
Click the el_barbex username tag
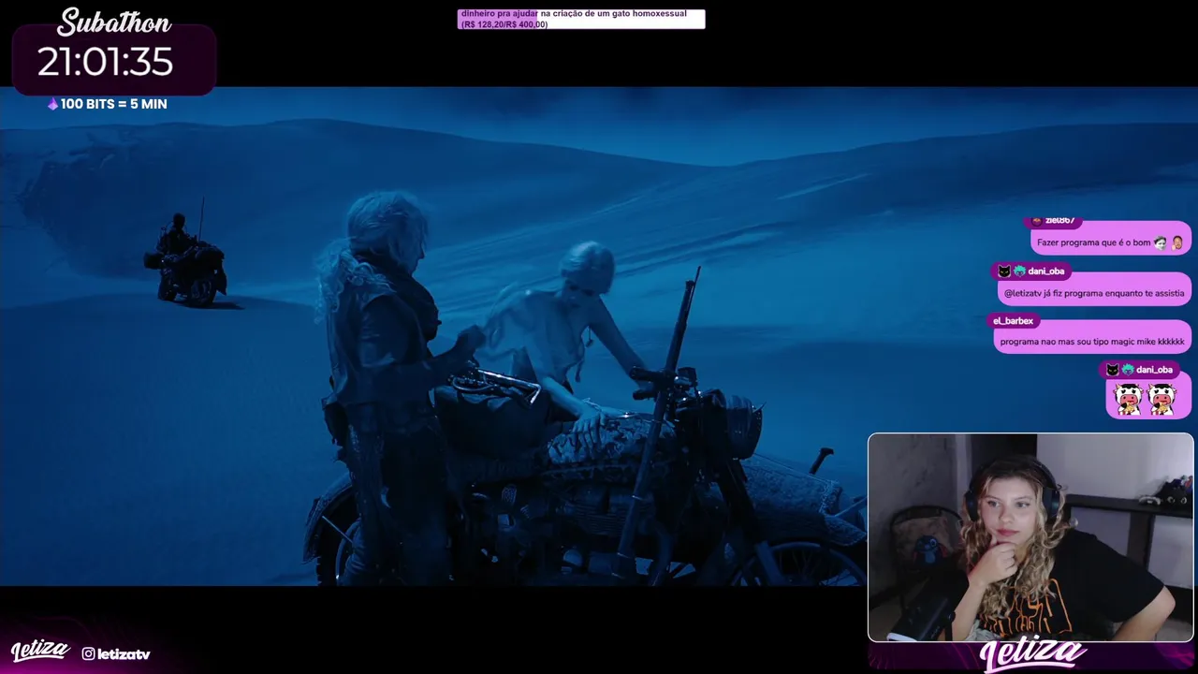1014,321
